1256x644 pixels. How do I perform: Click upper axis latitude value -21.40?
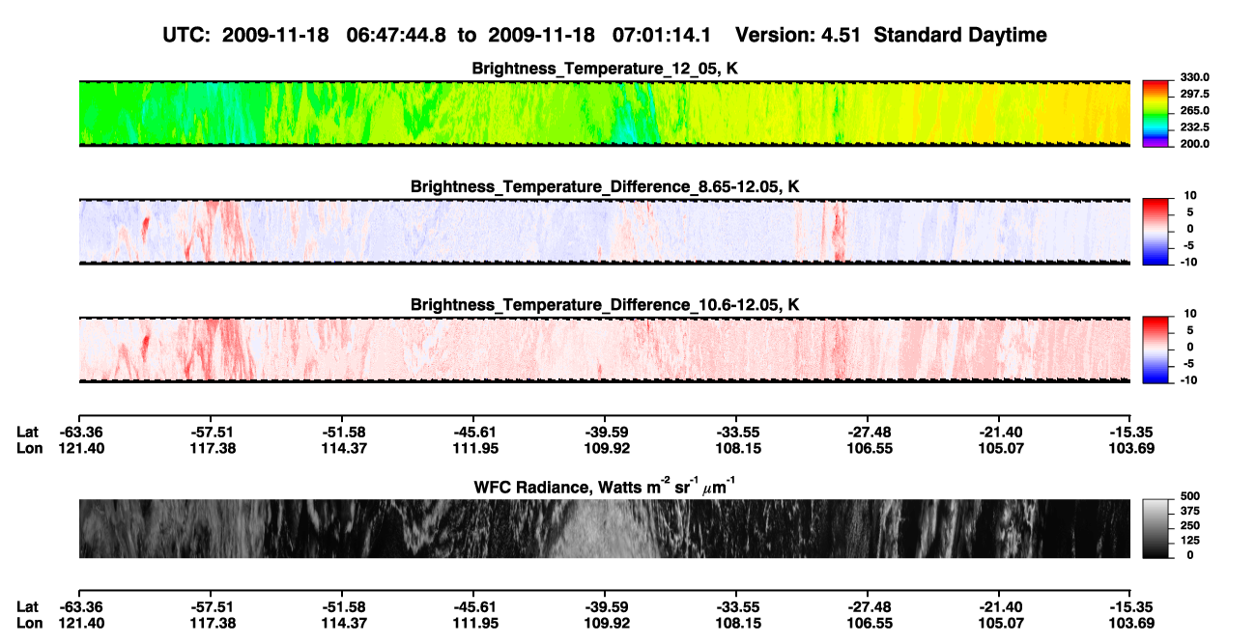1000,432
